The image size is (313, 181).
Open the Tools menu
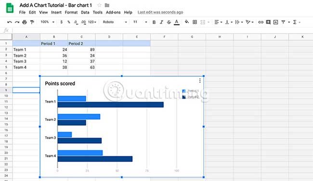(97, 13)
